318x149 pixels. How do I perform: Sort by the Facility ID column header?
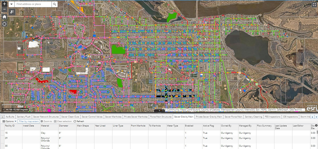(x=13, y=127)
